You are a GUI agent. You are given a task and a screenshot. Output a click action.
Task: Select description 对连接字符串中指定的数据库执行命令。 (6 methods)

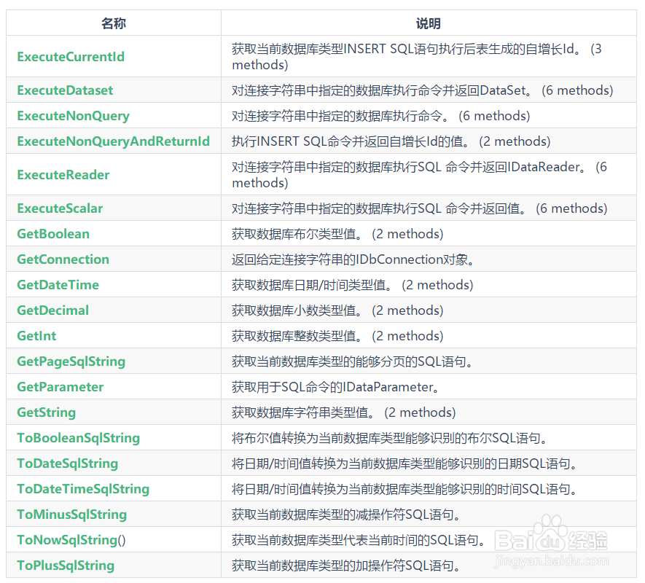381,116
